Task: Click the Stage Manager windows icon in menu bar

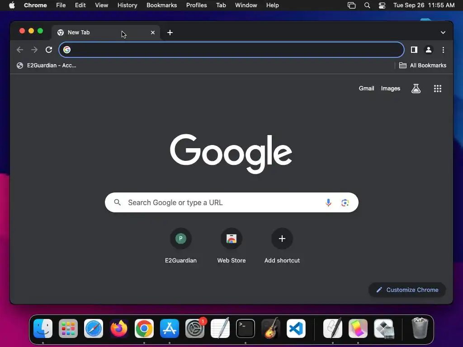Action: (351, 5)
